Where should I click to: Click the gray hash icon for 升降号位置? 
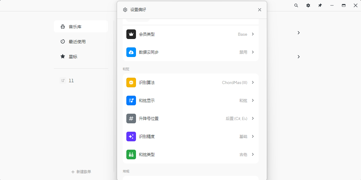131,118
